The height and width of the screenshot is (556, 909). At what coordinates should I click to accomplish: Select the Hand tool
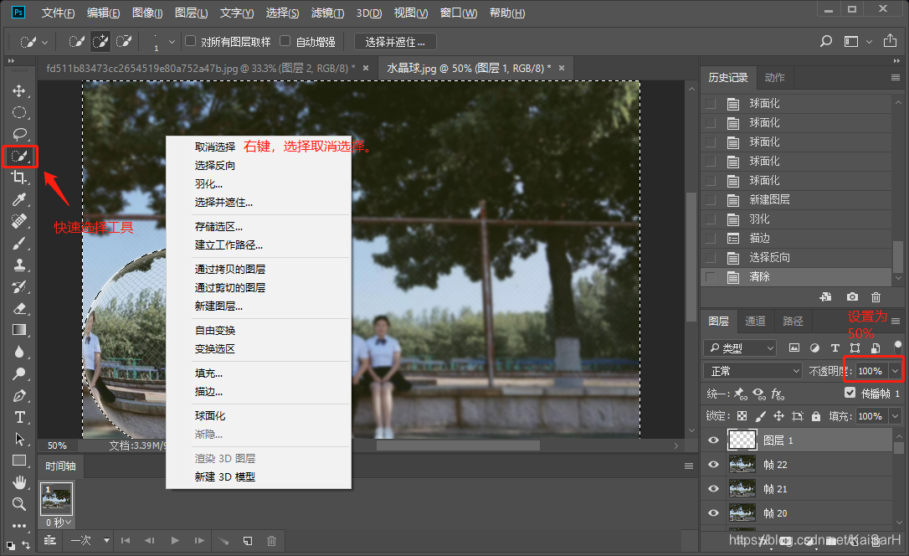coord(19,481)
